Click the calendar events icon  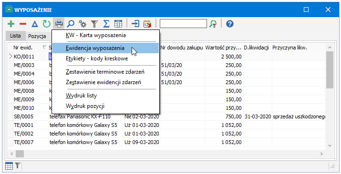[147, 24]
